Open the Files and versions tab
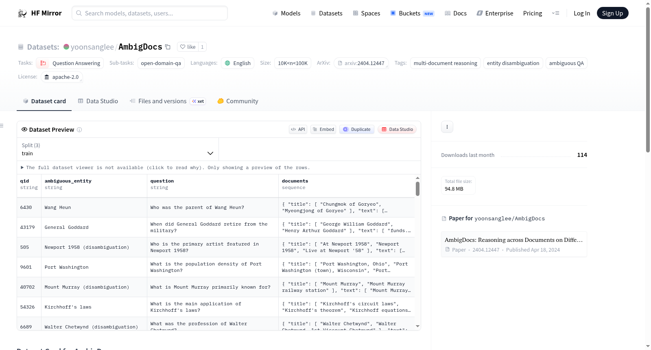Screen dimensions: 651x350 pos(168,101)
